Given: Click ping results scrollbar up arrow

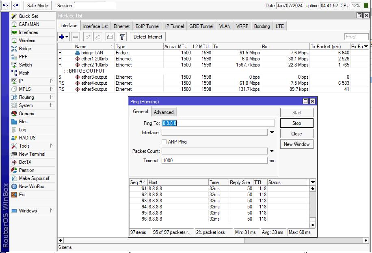Looking at the screenshot, I should 313,189.
